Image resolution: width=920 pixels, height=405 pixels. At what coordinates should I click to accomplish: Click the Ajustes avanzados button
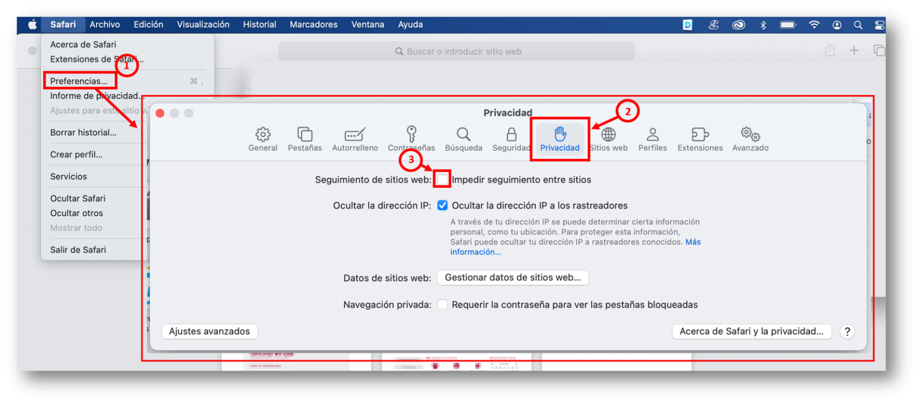tap(209, 331)
